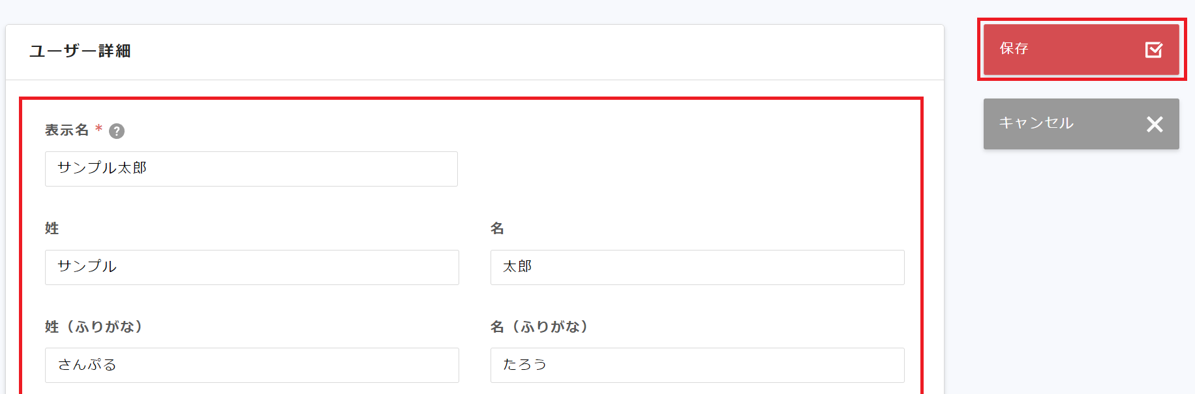1195x394 pixels.
Task: Edit the 名(ふりがな) field containing たろう
Action: (x=697, y=365)
